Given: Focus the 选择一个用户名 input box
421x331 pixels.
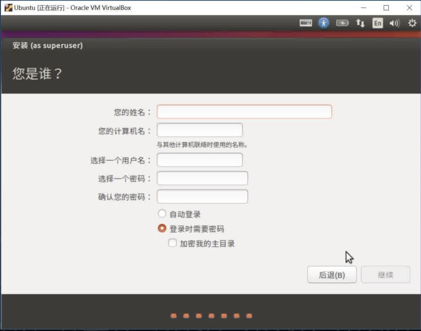Looking at the screenshot, I should [199, 160].
